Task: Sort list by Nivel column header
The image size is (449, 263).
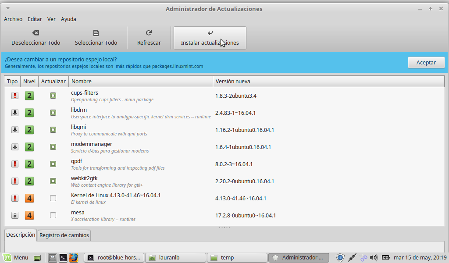Action: pos(29,82)
